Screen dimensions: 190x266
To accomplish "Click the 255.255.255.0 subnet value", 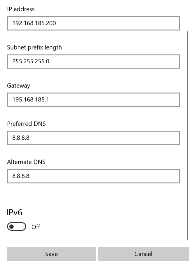I will tap(31, 62).
